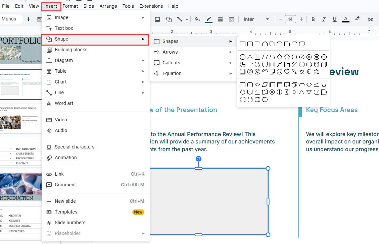Viewport: 379px width, 244px height.
Task: Select the decagon shape labeled 10
Action: coord(317,57)
